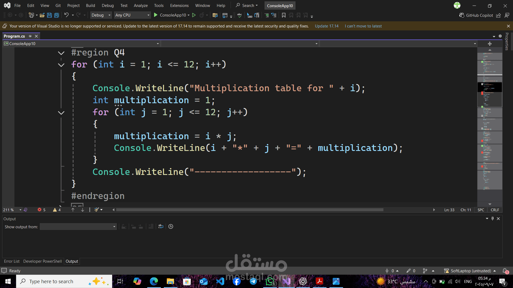Viewport: 513px width, 288px height.
Task: Split the editor using the splitter icon
Action: click(490, 44)
